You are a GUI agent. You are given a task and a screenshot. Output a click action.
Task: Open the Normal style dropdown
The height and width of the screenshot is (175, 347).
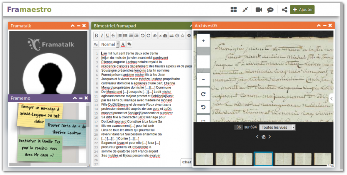click(x=109, y=44)
